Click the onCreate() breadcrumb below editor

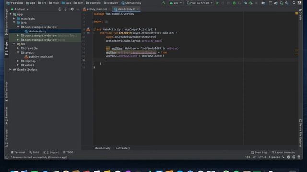click(123, 148)
